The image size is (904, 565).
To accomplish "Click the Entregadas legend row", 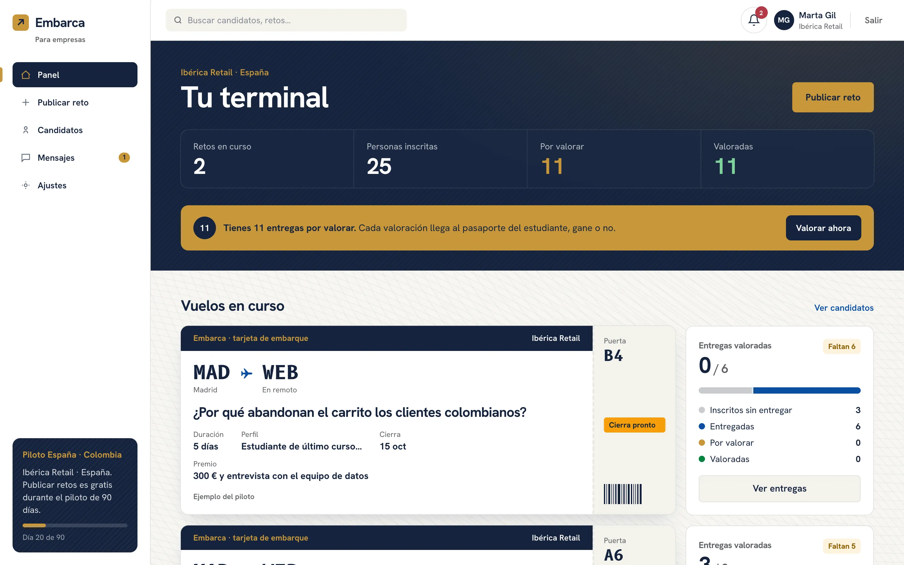I will (779, 426).
